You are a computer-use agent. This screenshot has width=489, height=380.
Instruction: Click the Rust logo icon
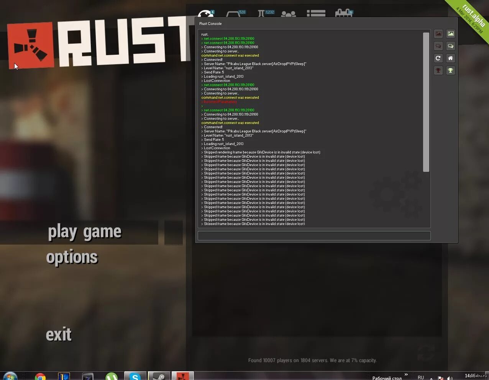[31, 45]
